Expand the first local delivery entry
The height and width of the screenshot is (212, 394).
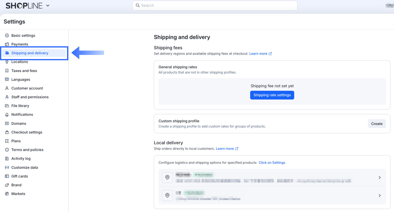[x=380, y=177]
